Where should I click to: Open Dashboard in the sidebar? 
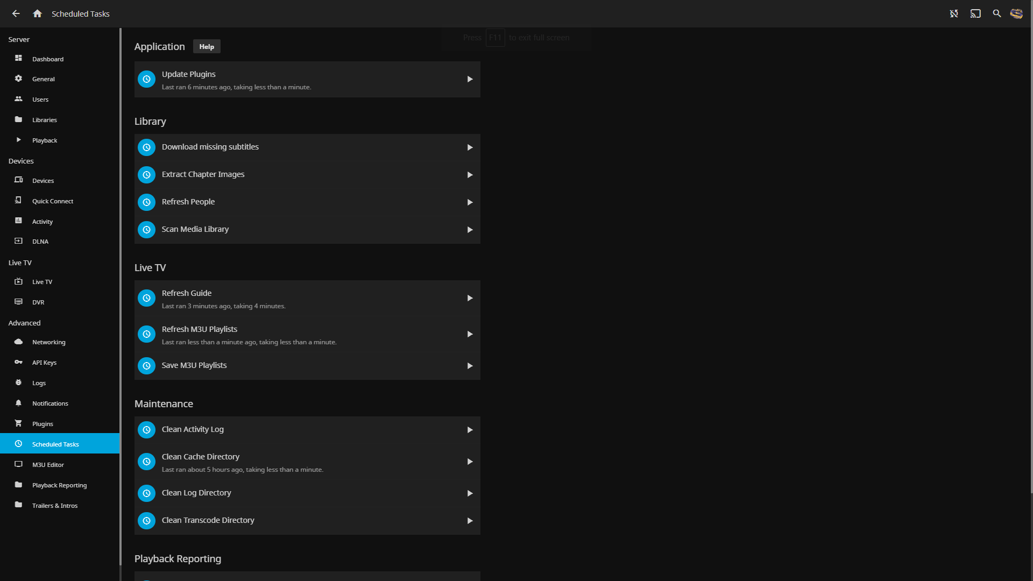click(x=48, y=59)
